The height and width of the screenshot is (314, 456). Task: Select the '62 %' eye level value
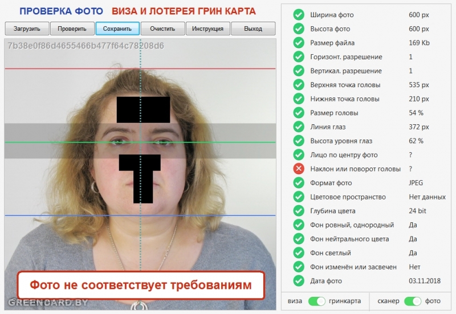[x=416, y=141]
